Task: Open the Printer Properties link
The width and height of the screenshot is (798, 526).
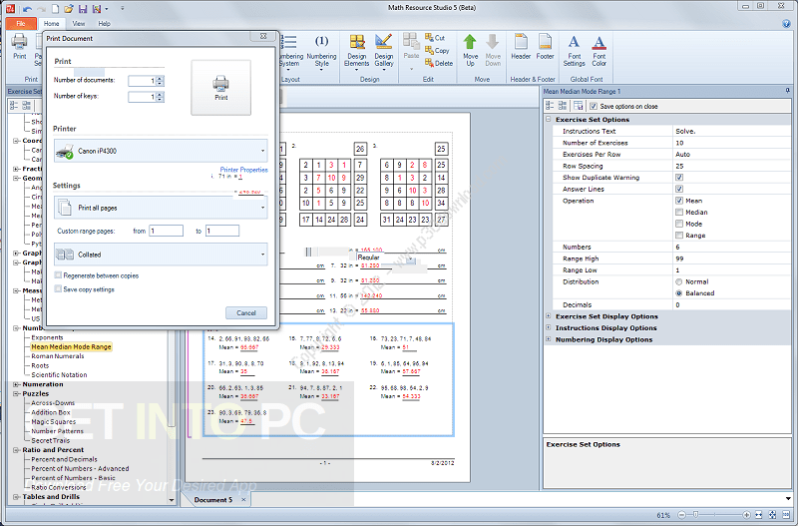Action: click(x=243, y=170)
